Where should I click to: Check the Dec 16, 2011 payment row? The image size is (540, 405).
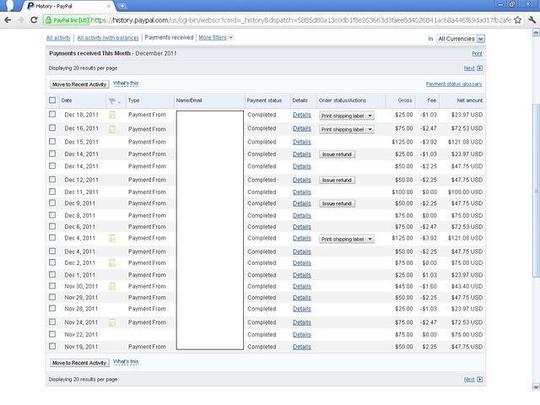pos(52,127)
